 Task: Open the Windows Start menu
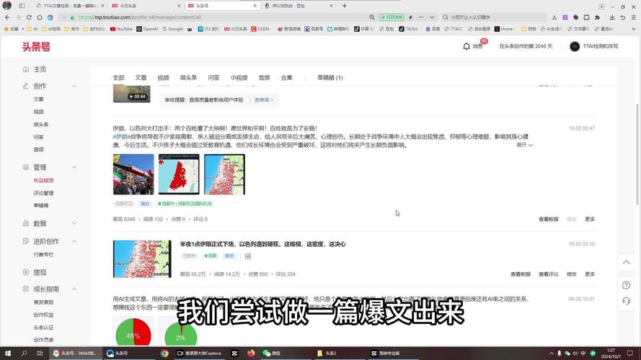pos(7,354)
